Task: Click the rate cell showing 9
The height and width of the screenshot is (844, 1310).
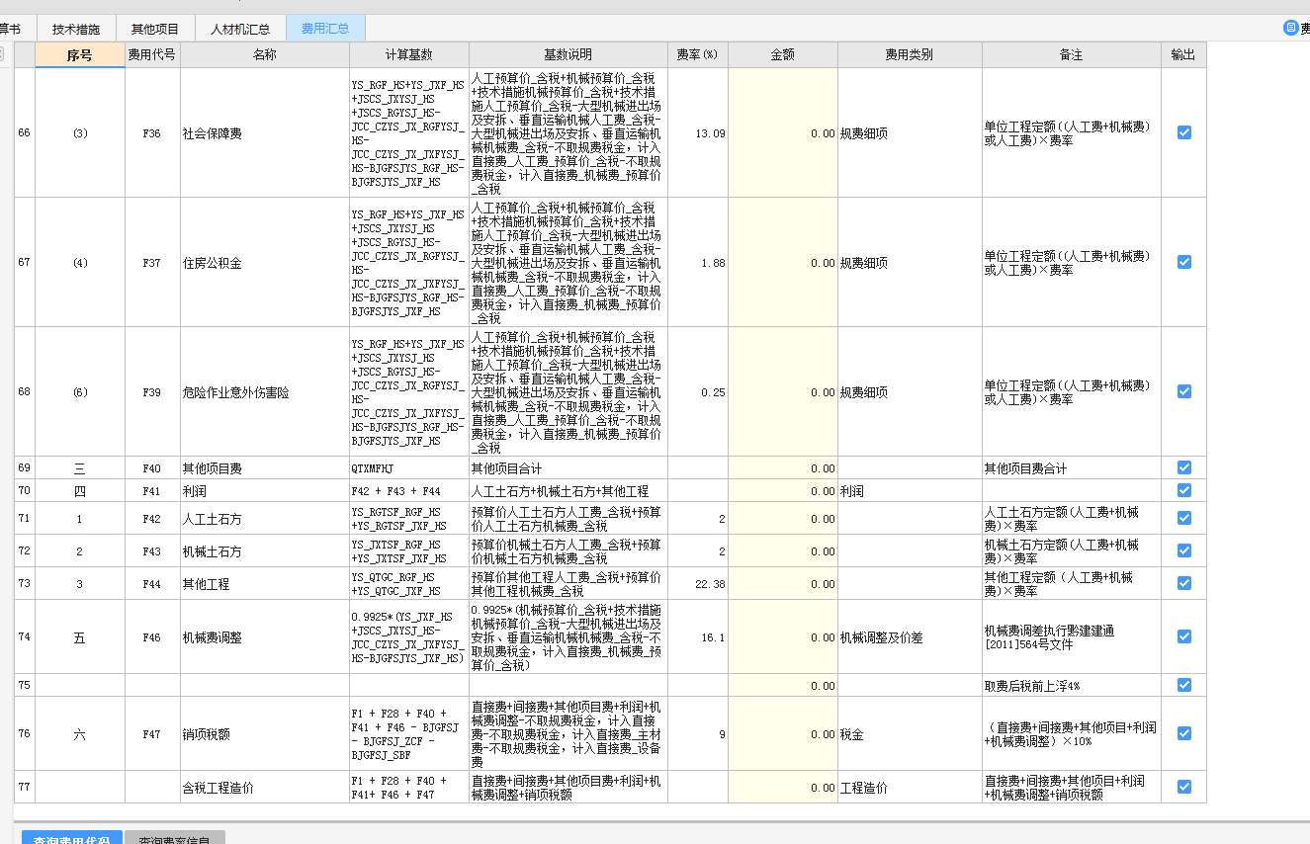Action: click(697, 733)
